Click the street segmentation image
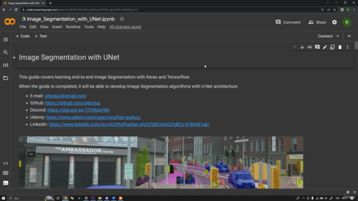358x201 pixels. click(161, 162)
